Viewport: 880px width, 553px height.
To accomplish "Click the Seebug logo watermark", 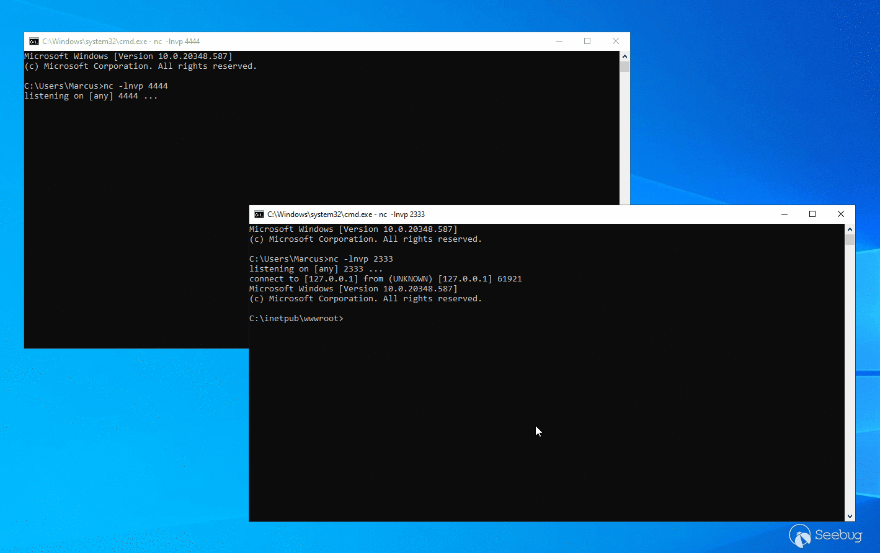I will pos(825,536).
